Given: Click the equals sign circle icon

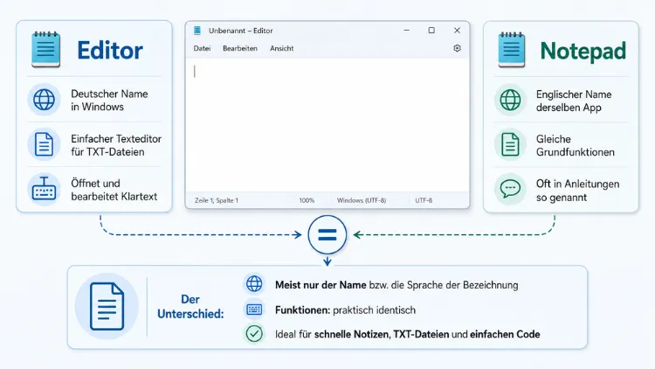Looking at the screenshot, I should [327, 234].
